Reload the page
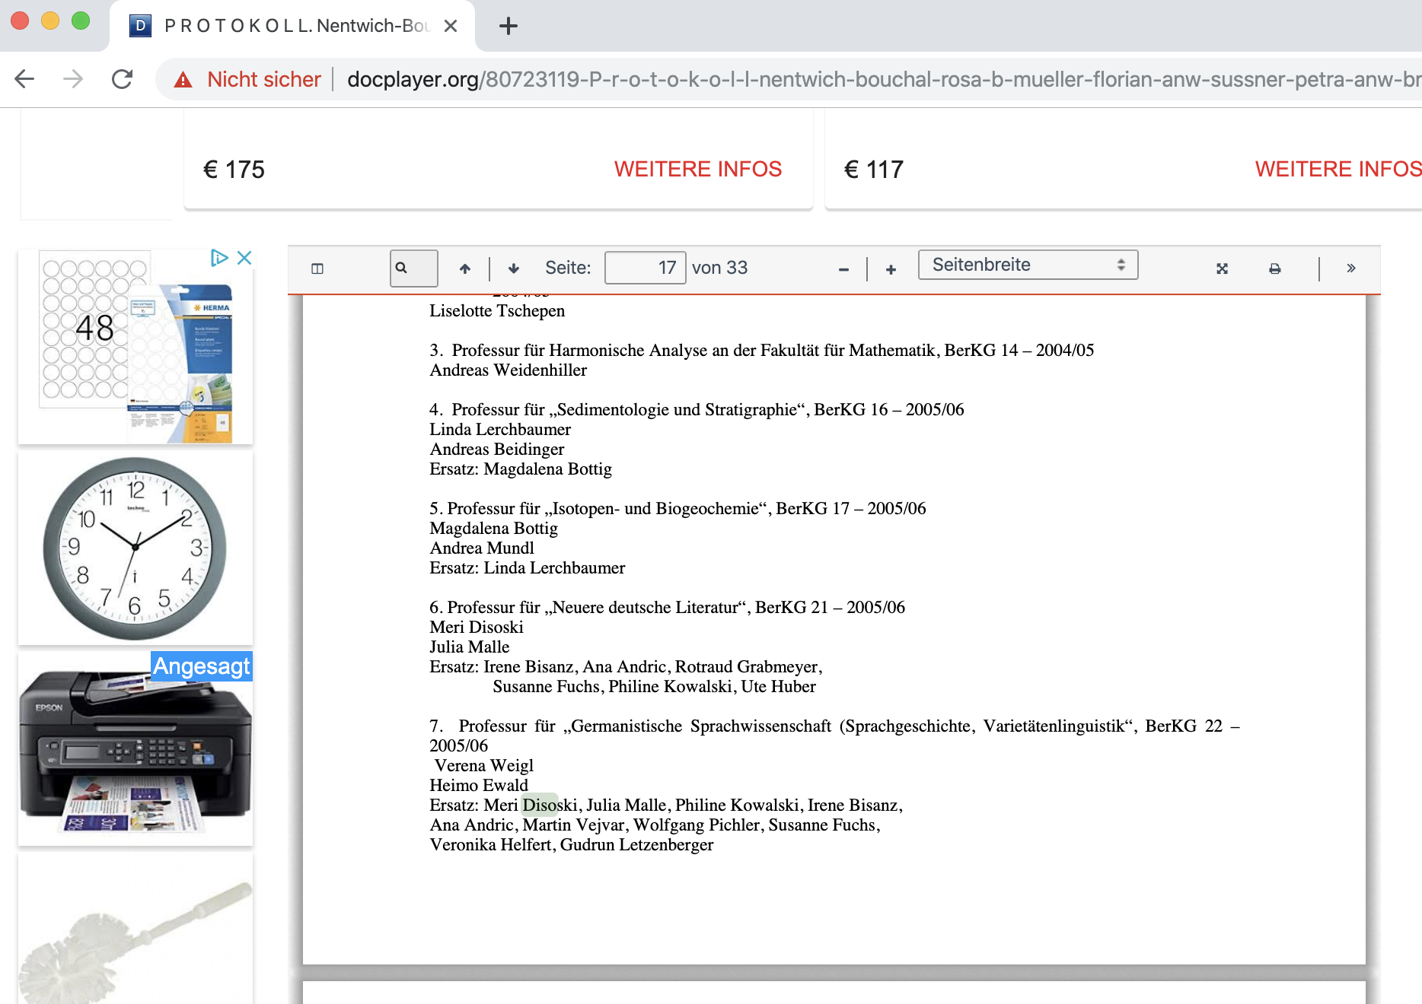This screenshot has width=1422, height=1004. tap(122, 79)
